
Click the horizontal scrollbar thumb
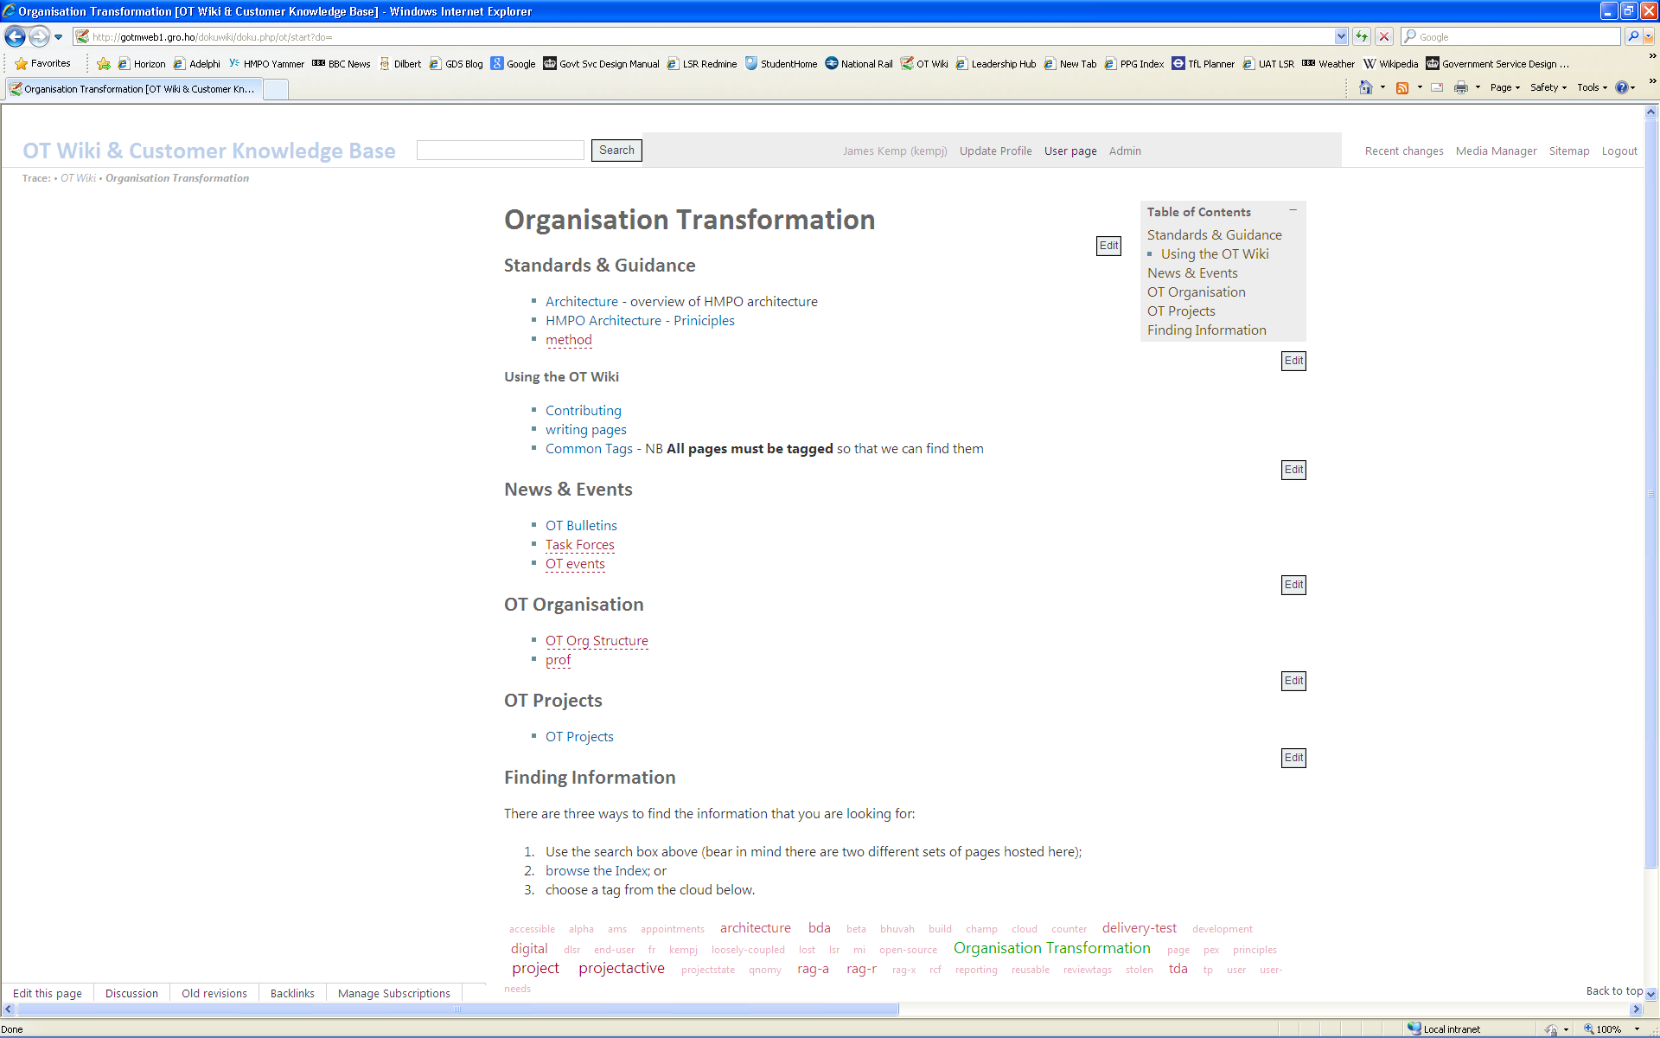tap(457, 1009)
